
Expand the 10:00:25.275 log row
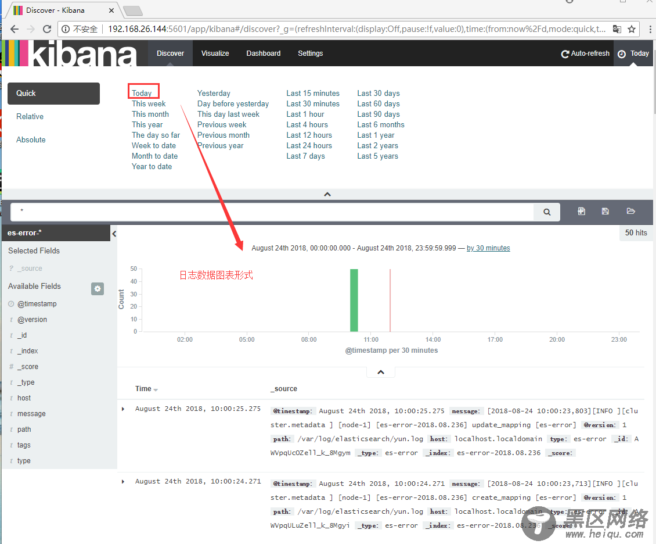click(x=123, y=409)
